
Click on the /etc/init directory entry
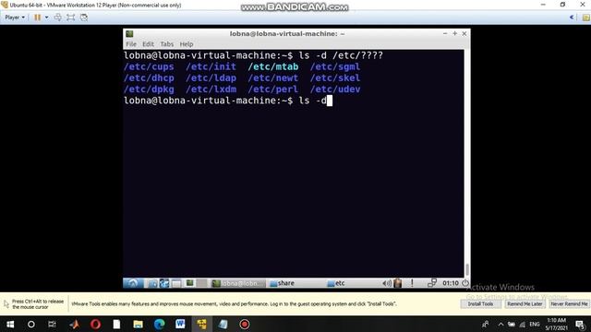[211, 66]
